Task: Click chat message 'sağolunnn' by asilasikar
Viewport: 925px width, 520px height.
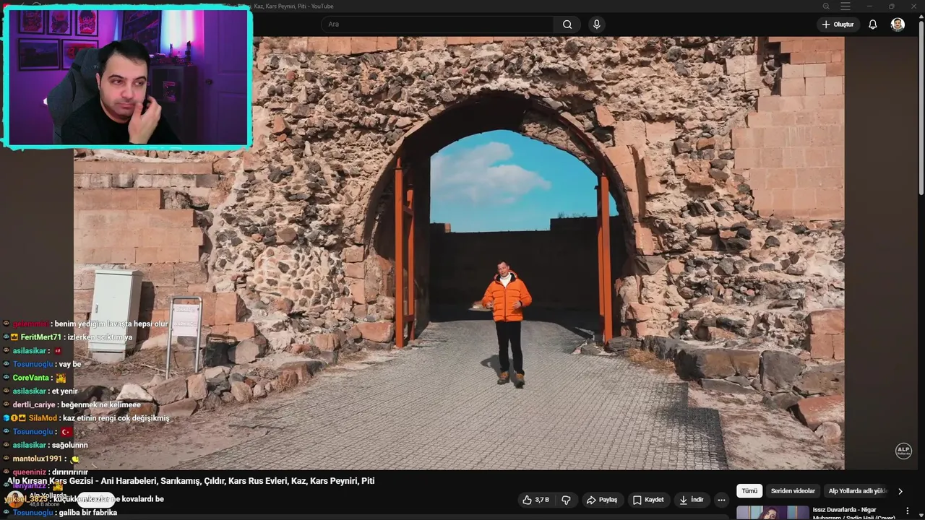Action: (69, 446)
